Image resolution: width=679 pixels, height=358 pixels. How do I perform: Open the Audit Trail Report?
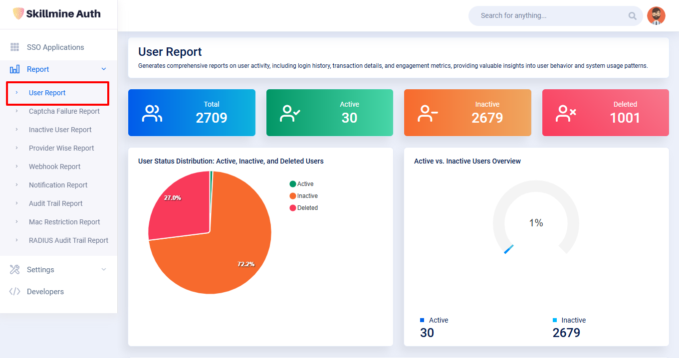[x=56, y=203]
